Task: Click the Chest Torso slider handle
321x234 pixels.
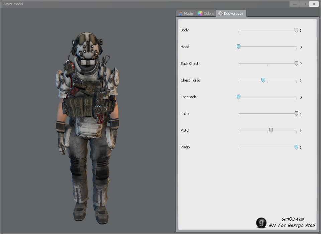Action: point(263,80)
